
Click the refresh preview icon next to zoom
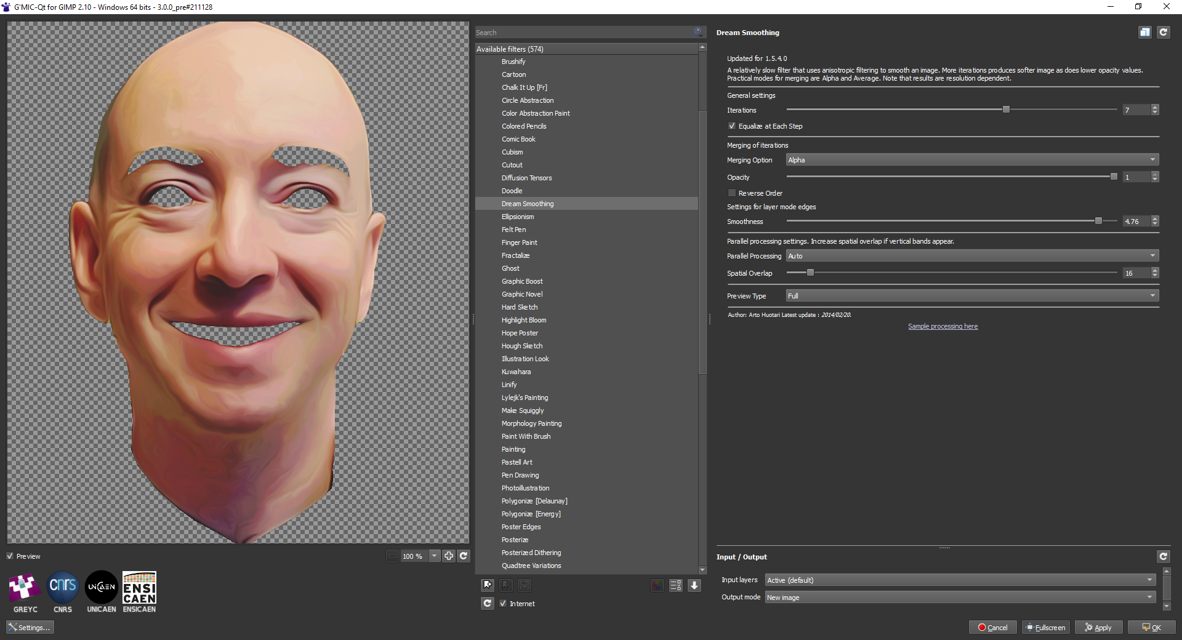(464, 556)
